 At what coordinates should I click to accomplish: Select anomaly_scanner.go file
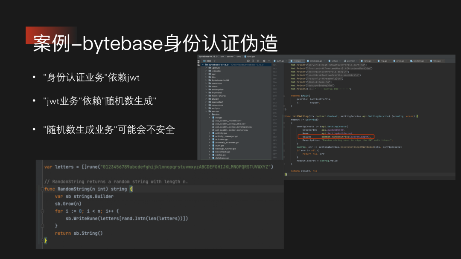click(227, 143)
